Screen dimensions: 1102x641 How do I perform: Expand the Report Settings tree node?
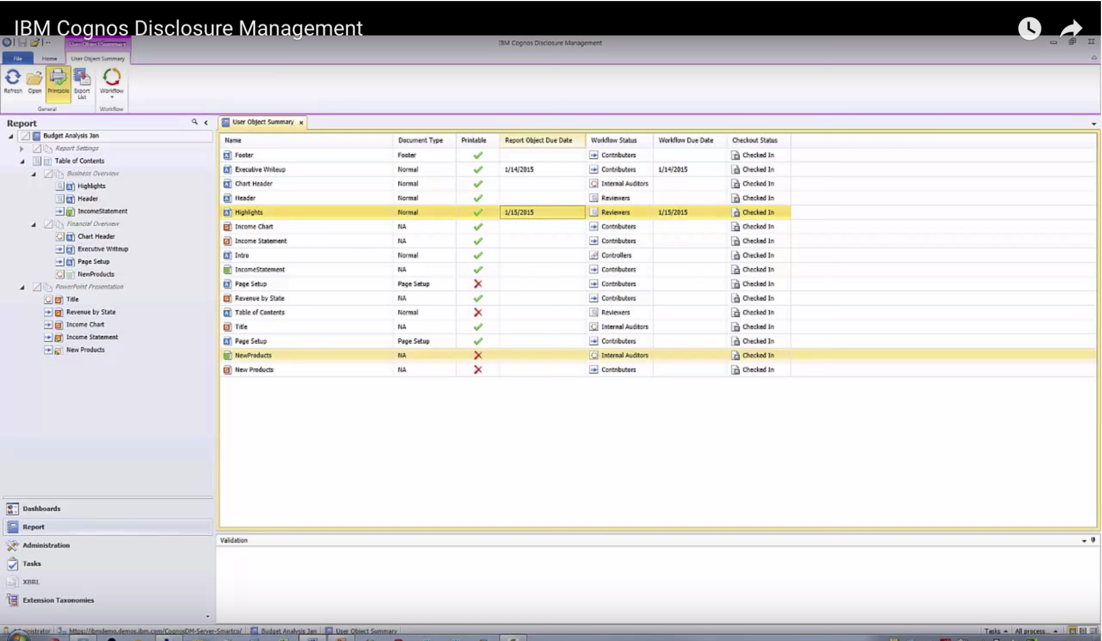[21, 149]
